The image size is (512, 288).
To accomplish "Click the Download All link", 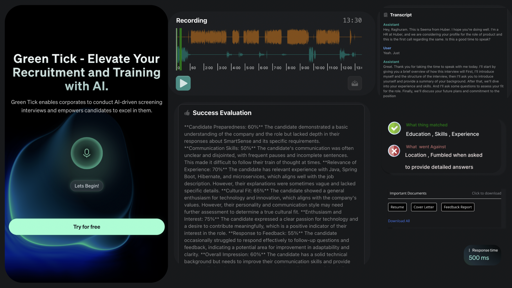I will 399,221.
